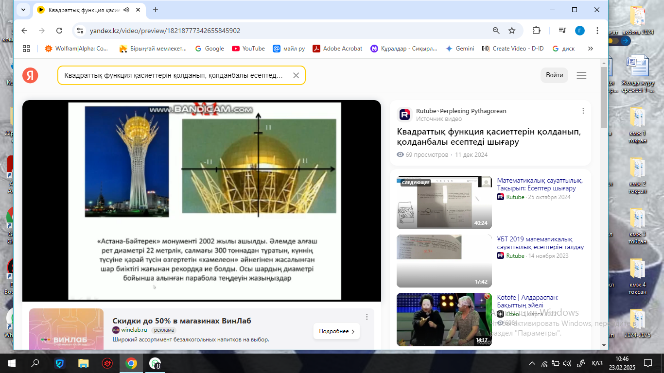
Task: Open the ҰБТ 2019 video thumbnail
Action: [444, 261]
